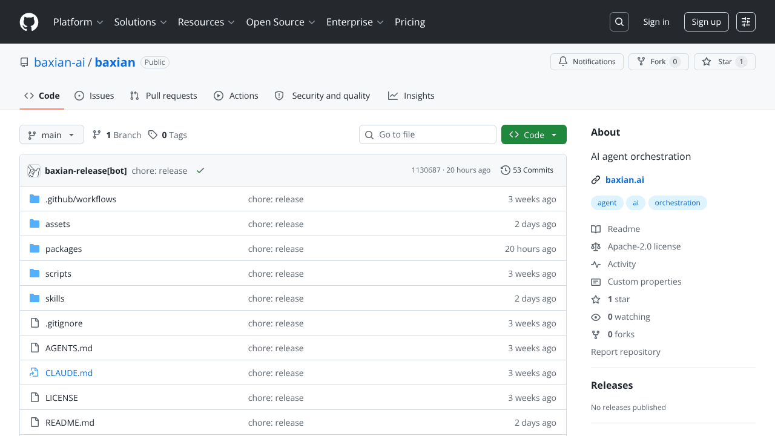Click the star icon in Star button
This screenshot has width=775, height=436.
707,62
